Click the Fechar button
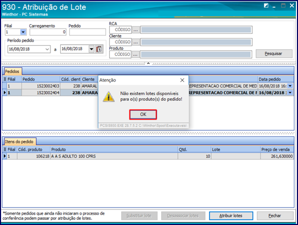The height and width of the screenshot is (225, 298). click(275, 216)
